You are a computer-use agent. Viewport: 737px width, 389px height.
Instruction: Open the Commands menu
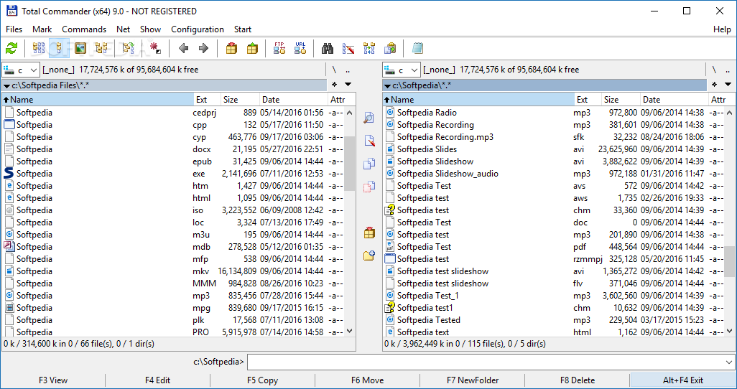tap(84, 29)
